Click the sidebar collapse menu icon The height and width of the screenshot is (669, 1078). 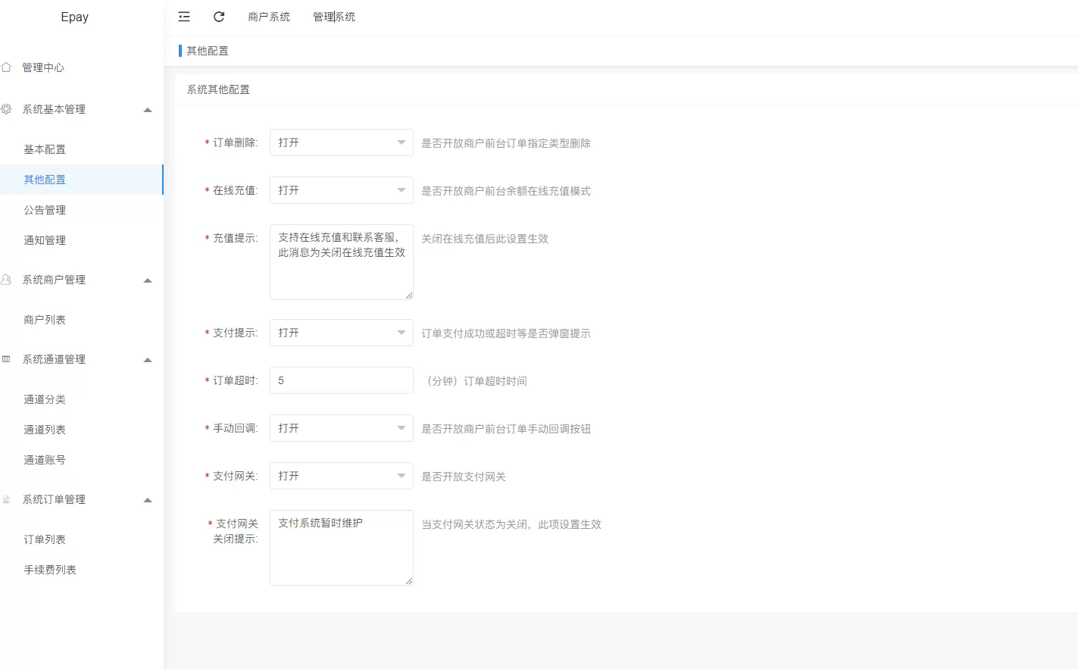[x=184, y=17]
